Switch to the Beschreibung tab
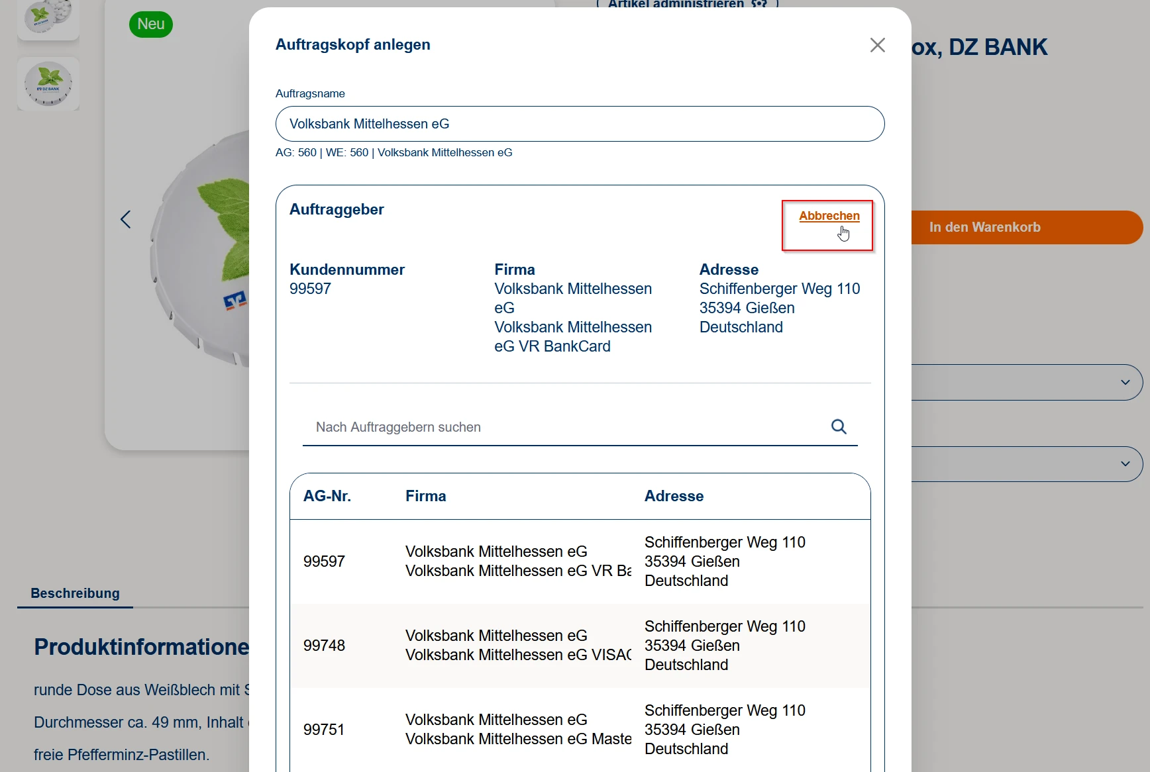The height and width of the screenshot is (772, 1150). click(x=75, y=593)
